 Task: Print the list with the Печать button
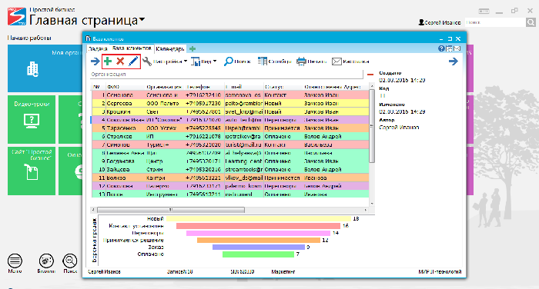coord(311,61)
